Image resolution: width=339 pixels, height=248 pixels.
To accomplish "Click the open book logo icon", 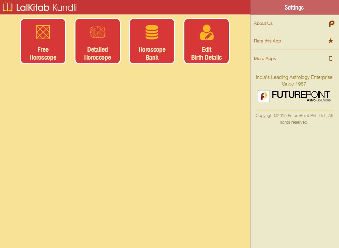I will point(8,7).
